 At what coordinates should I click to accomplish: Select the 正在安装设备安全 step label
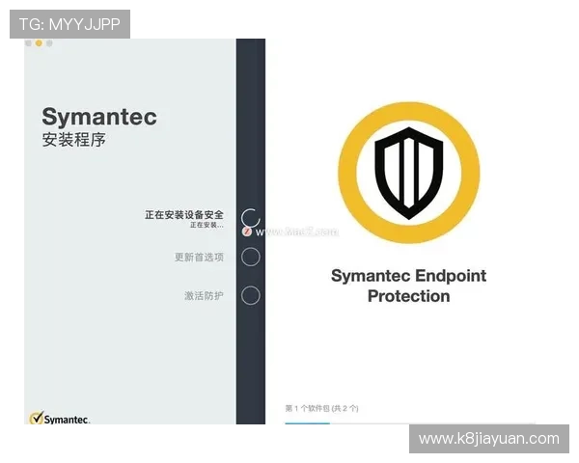pos(184,214)
